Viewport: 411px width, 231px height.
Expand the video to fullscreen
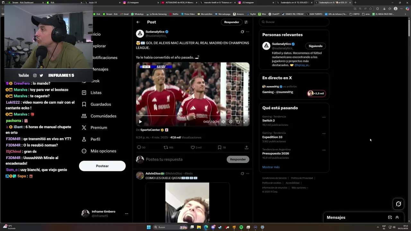point(245,122)
